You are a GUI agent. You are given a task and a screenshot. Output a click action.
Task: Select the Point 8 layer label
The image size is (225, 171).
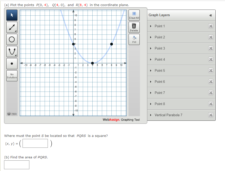(160, 104)
